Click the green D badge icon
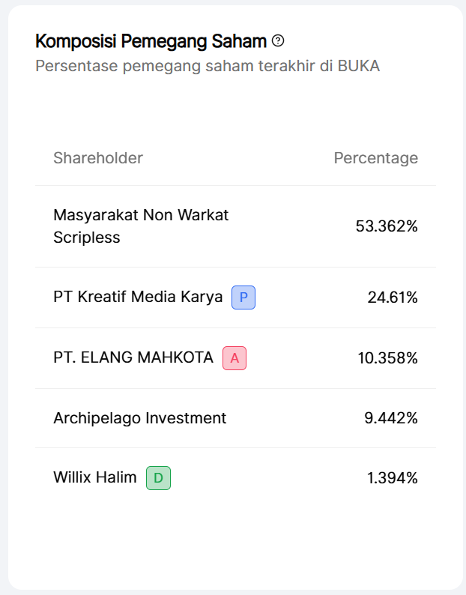The width and height of the screenshot is (466, 595). tap(158, 477)
